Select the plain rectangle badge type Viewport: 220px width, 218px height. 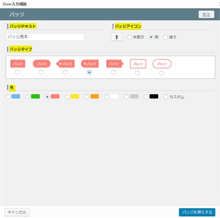17,72
